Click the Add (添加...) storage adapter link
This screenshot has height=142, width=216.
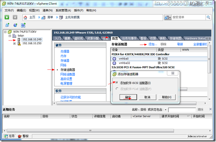click(153, 44)
